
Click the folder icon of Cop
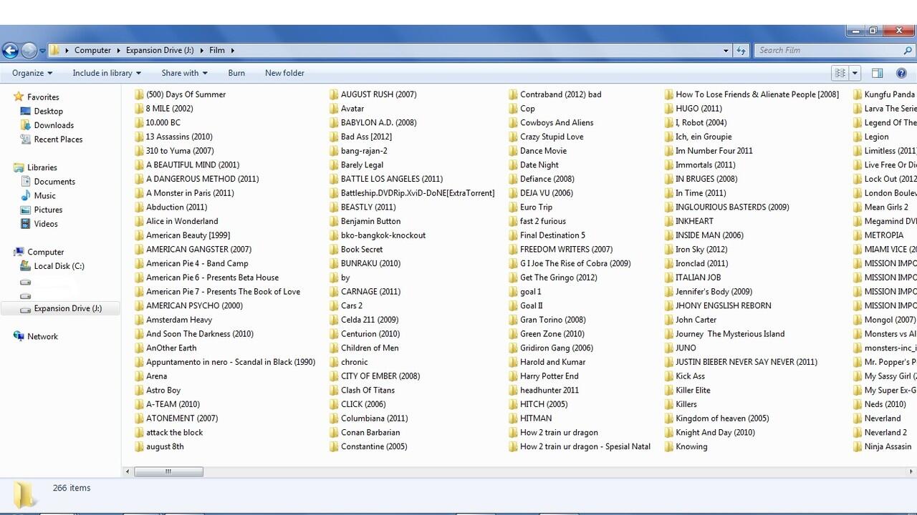click(514, 109)
